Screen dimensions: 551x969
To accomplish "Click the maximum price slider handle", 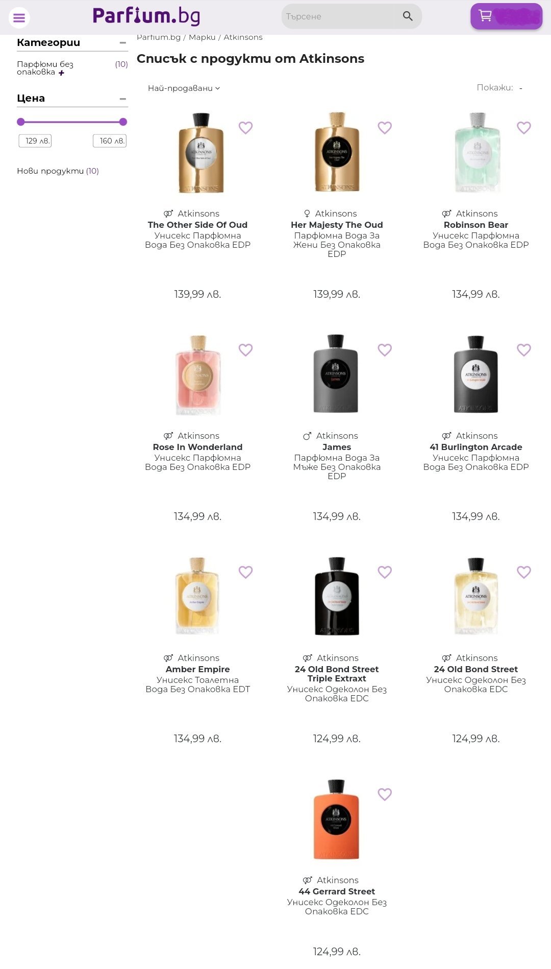I will 123,122.
